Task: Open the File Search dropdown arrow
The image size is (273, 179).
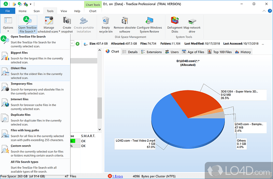Action: click(35, 31)
